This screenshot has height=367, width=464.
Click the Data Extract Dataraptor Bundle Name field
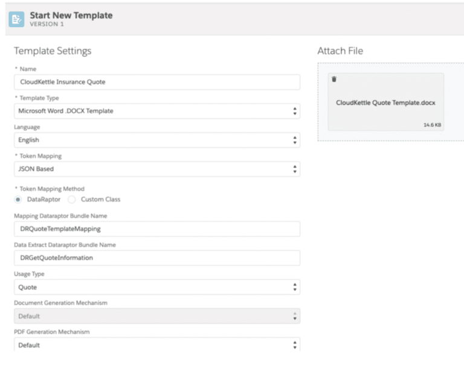[157, 258]
